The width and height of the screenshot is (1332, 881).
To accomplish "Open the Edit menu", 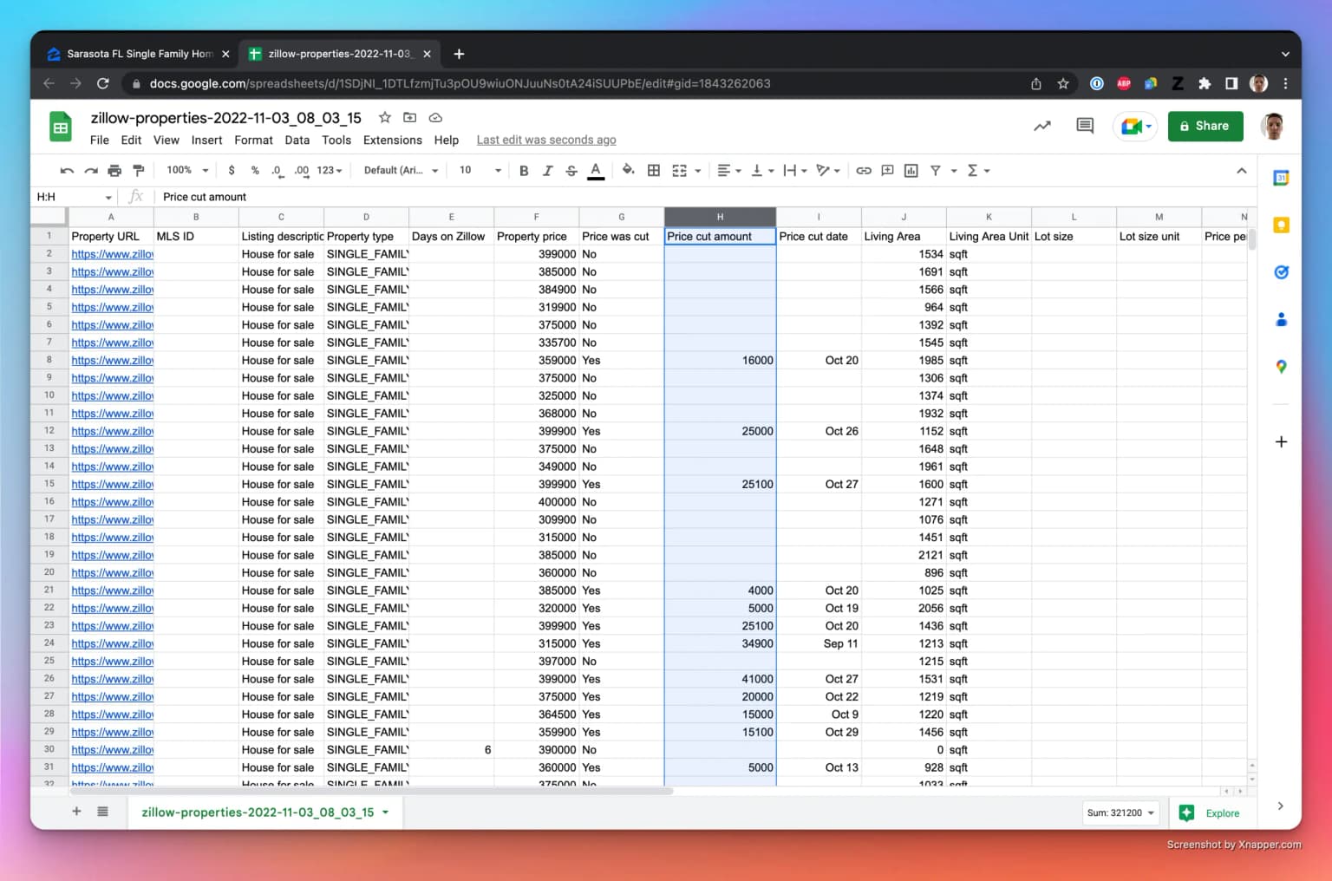I will (131, 140).
